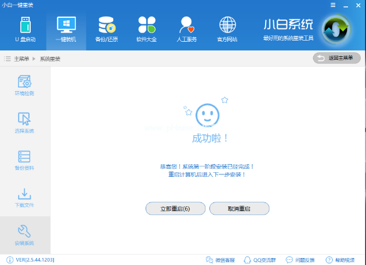Click the breadcrumb list icon
366x265 pixels.
[x=7, y=59]
